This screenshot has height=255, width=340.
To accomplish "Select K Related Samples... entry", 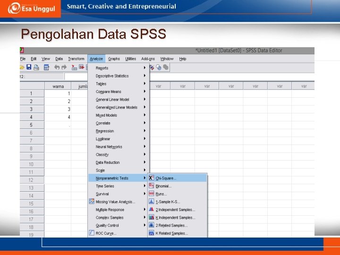I will (178, 233).
